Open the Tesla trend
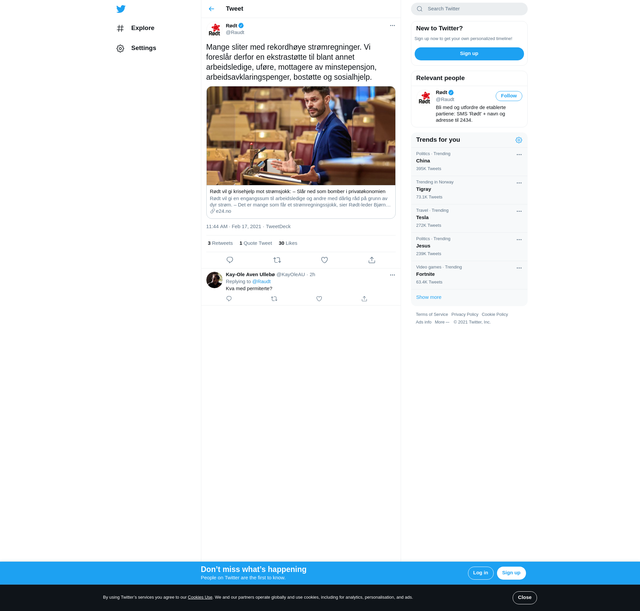 click(x=469, y=218)
